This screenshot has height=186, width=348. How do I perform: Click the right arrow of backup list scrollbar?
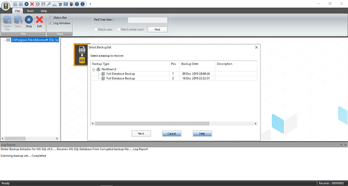pos(255,124)
